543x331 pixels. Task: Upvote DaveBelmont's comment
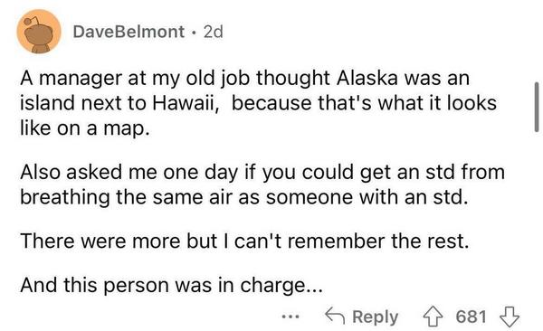click(x=433, y=317)
